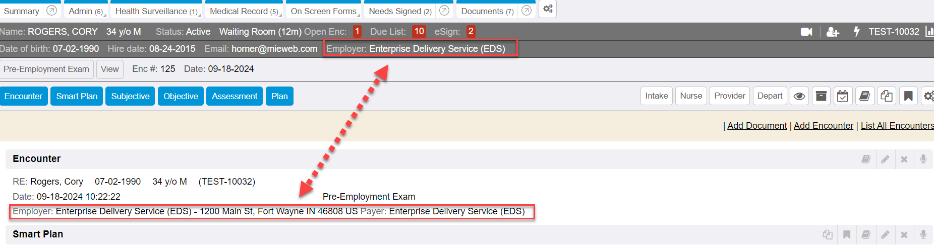Click the Provider status button
The image size is (934, 248).
[729, 96]
